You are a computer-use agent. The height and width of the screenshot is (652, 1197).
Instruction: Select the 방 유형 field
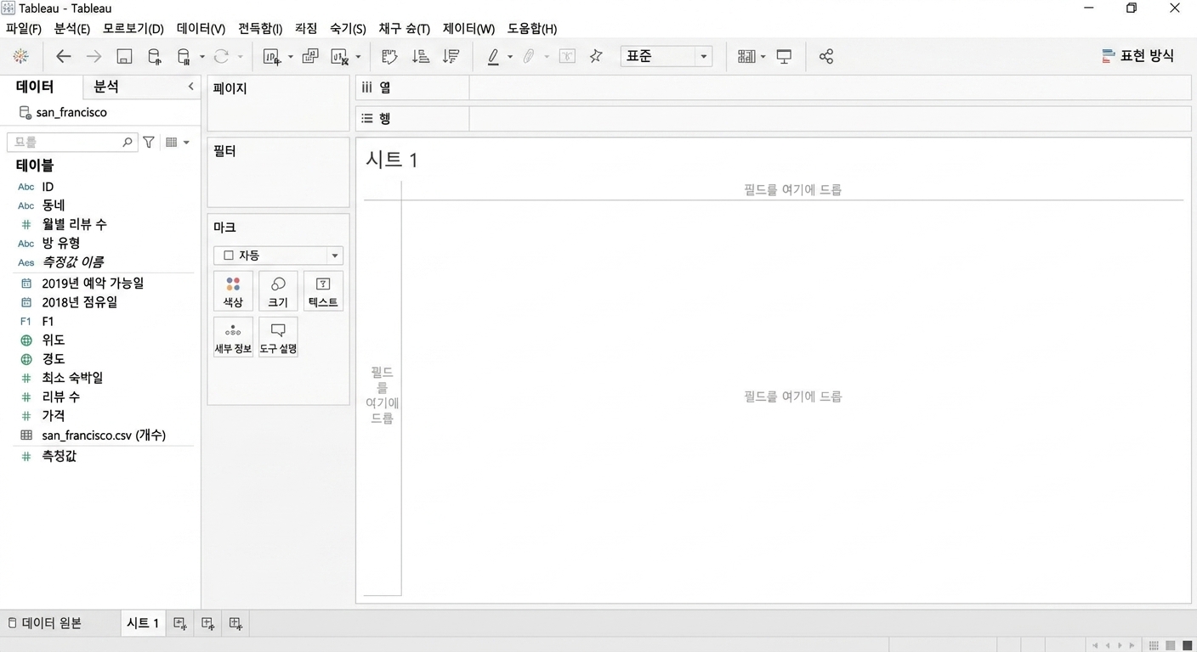(x=60, y=243)
